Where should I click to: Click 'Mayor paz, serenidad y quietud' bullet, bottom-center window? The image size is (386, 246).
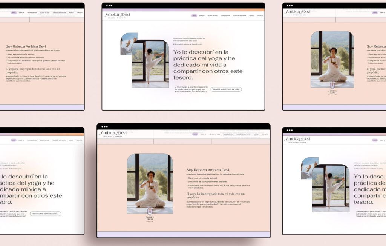click(202, 178)
